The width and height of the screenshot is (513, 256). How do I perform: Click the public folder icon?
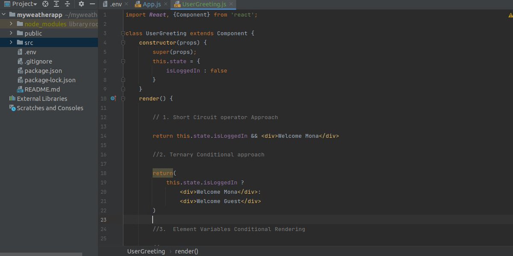(20, 33)
